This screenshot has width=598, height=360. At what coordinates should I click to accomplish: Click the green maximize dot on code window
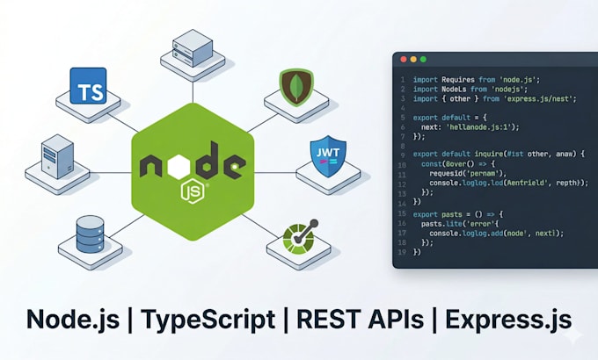(423, 60)
